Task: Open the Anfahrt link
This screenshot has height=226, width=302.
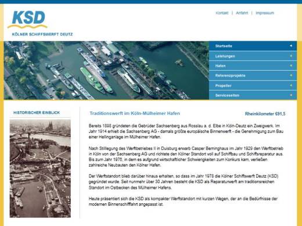Action: pyautogui.click(x=242, y=13)
